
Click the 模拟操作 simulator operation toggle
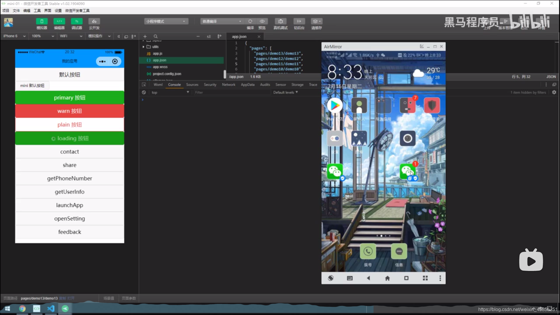[x=98, y=36]
